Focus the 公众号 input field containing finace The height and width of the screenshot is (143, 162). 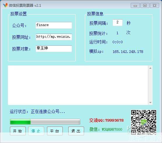click(x=54, y=25)
